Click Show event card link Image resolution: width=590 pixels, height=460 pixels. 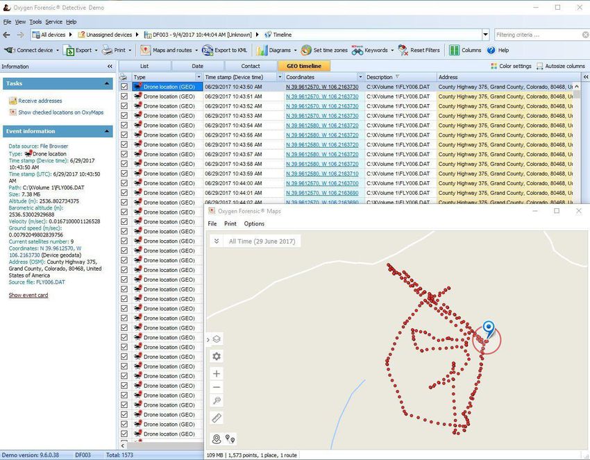click(28, 296)
